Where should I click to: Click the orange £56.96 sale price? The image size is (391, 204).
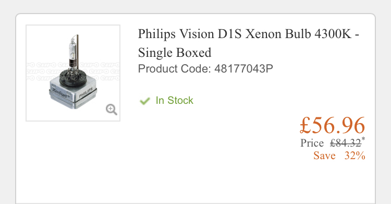[332, 125]
